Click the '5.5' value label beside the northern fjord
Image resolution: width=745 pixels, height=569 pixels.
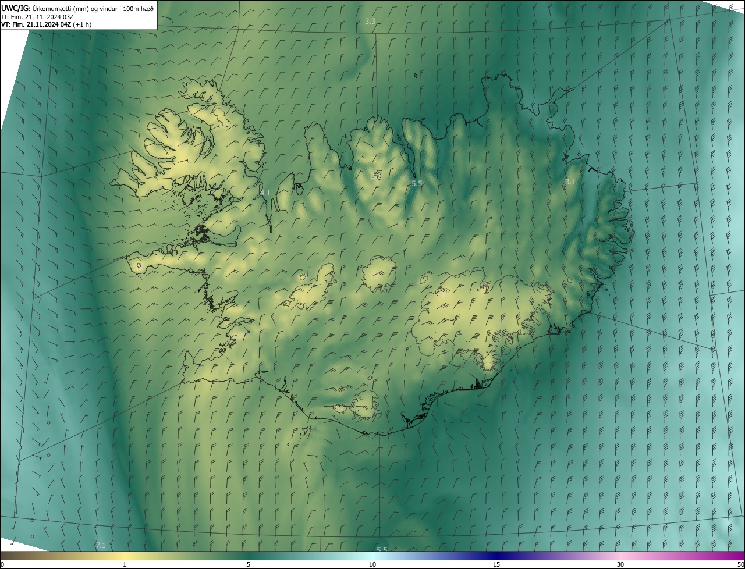tap(417, 183)
